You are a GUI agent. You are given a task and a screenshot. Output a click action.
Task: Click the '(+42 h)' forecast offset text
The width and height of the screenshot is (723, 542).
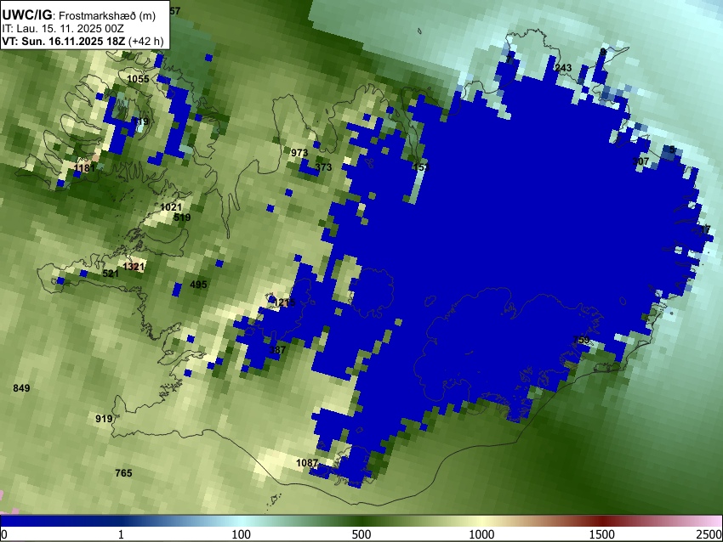tap(145, 41)
